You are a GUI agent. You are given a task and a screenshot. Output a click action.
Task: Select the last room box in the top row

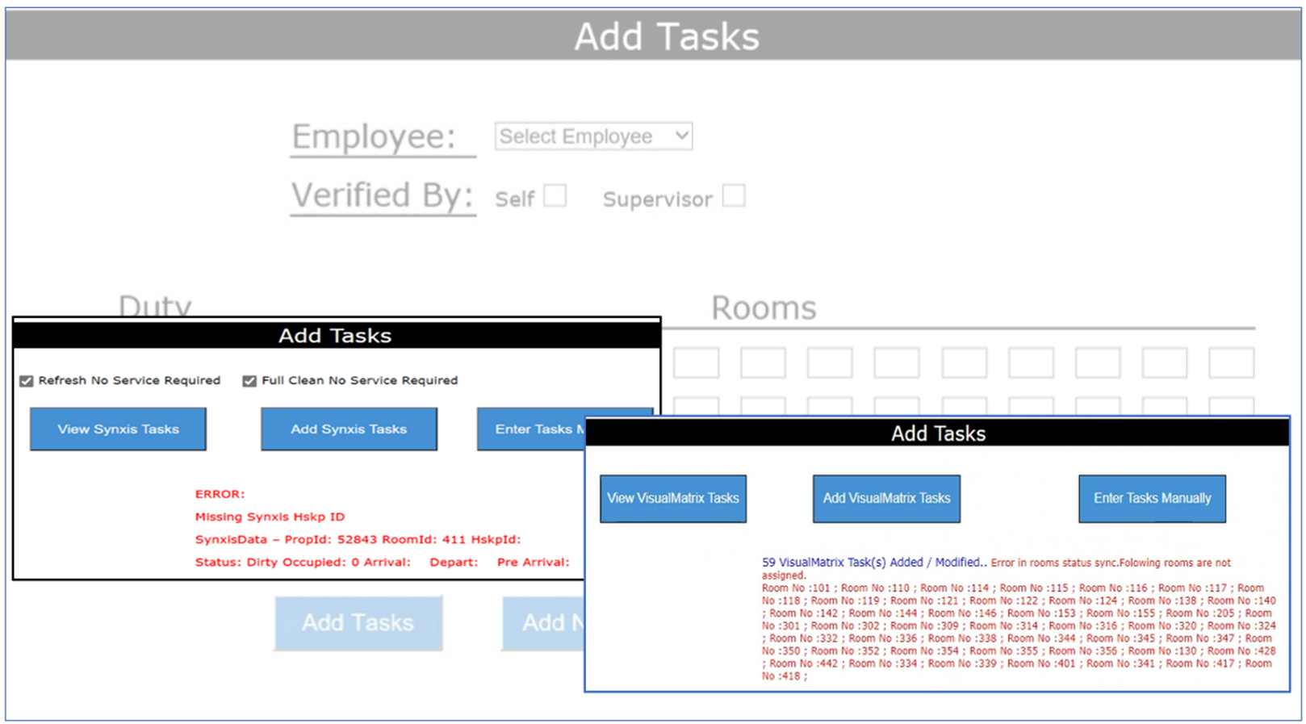tap(1230, 363)
